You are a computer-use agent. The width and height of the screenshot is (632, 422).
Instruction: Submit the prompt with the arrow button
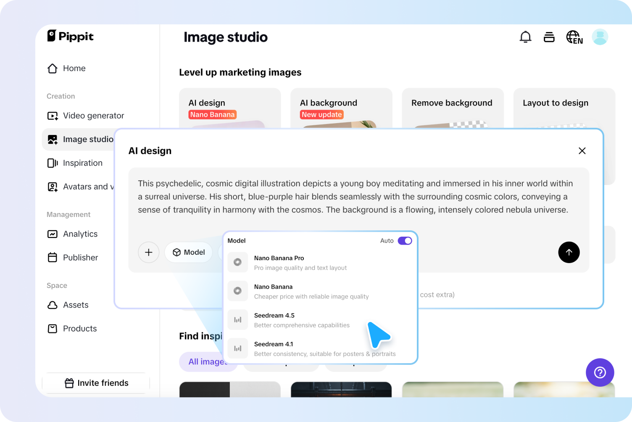point(569,252)
